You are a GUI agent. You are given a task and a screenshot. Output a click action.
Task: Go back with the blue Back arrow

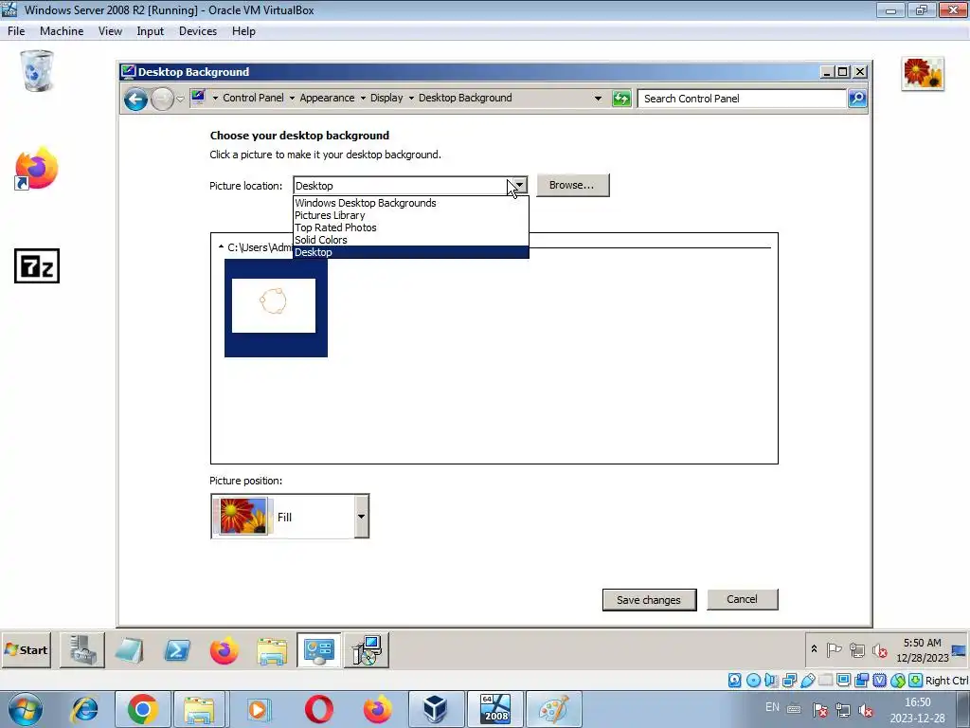point(135,99)
